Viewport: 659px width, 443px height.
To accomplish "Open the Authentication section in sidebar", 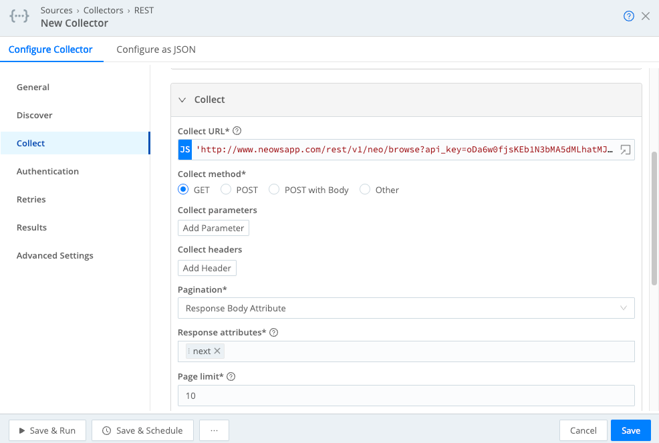I will point(47,171).
